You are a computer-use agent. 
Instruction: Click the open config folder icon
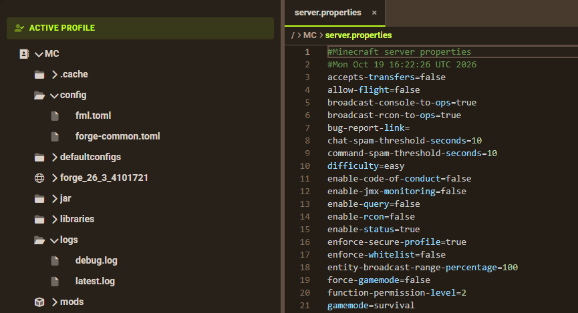coord(39,95)
